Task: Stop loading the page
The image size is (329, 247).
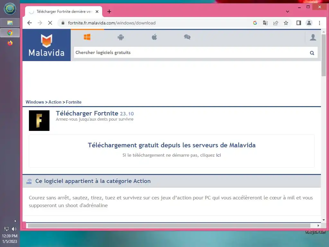Action: coord(50,23)
